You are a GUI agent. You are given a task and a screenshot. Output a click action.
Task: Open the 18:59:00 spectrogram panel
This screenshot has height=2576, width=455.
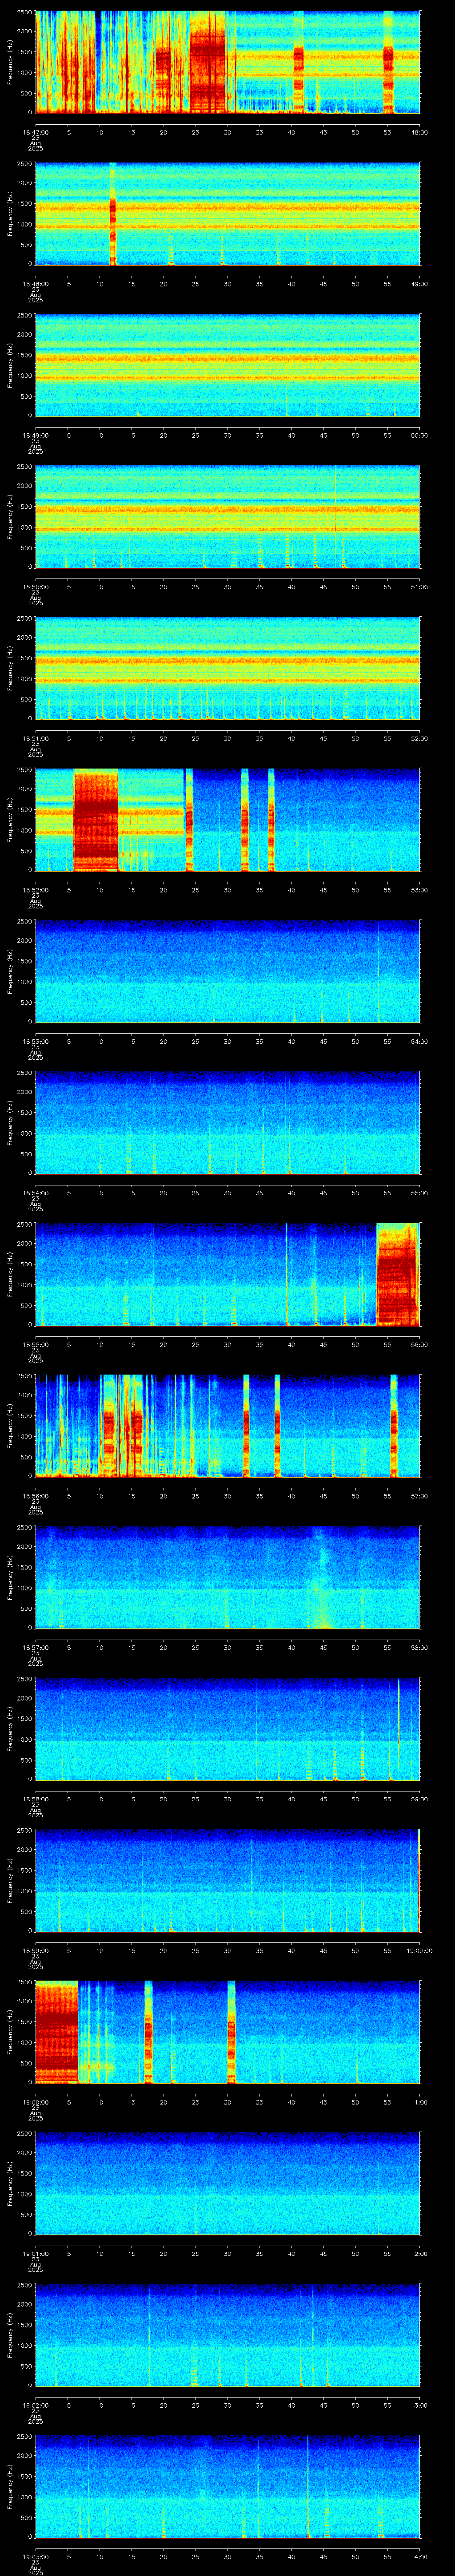(227, 1880)
